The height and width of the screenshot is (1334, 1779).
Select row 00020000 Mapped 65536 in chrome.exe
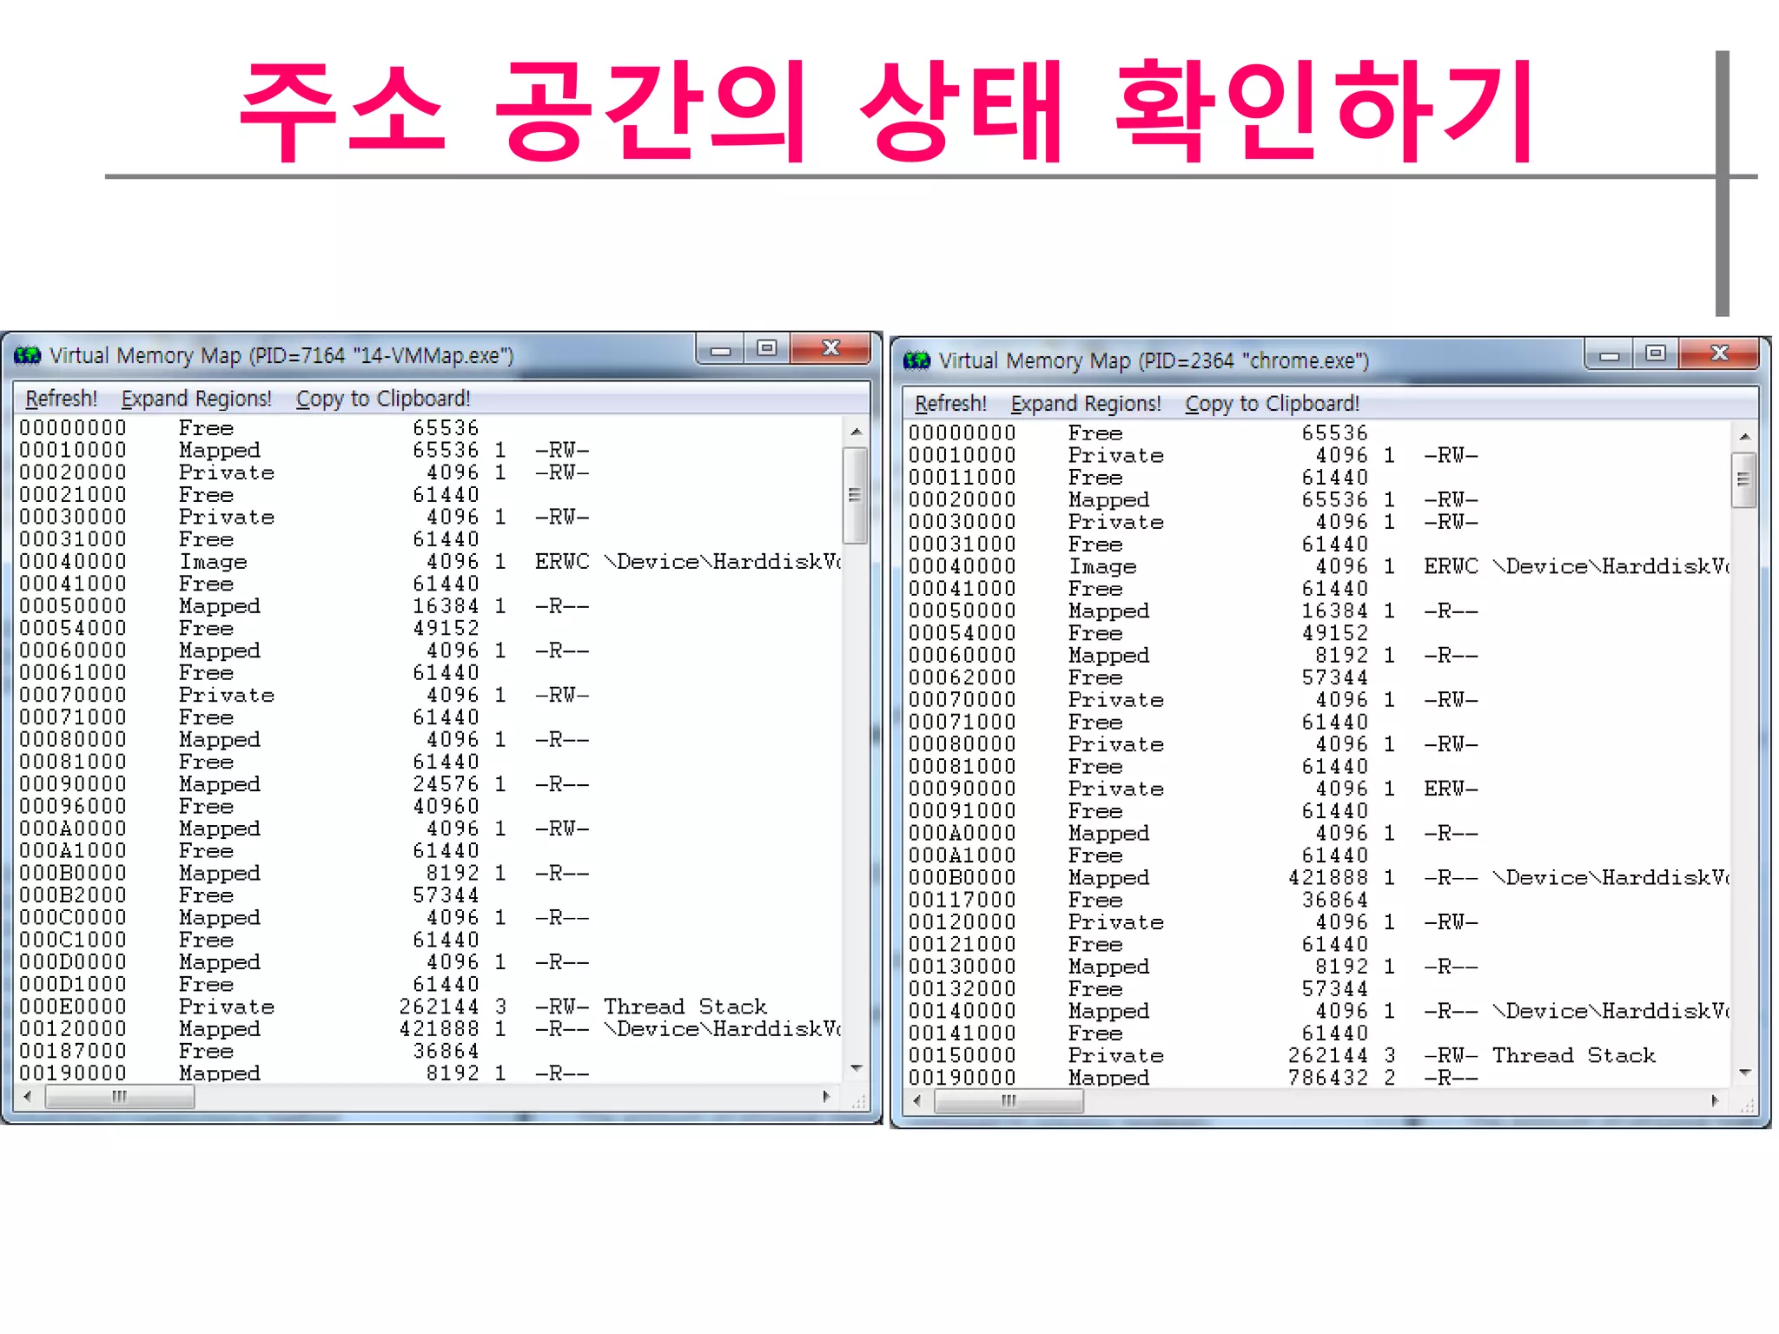(1319, 500)
